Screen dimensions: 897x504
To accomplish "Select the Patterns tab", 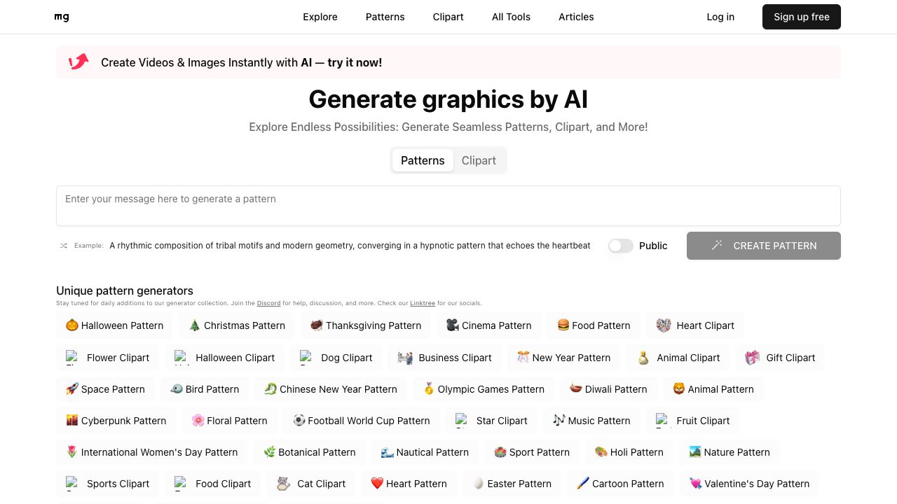I will pos(423,160).
